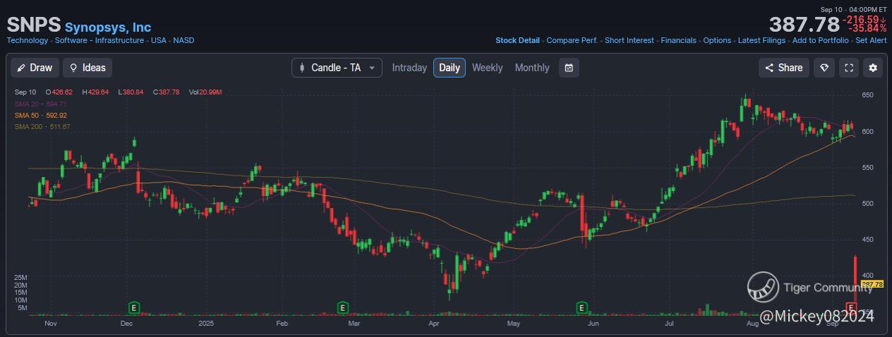Open the Short Interest tab
The image size is (892, 337).
(x=629, y=40)
